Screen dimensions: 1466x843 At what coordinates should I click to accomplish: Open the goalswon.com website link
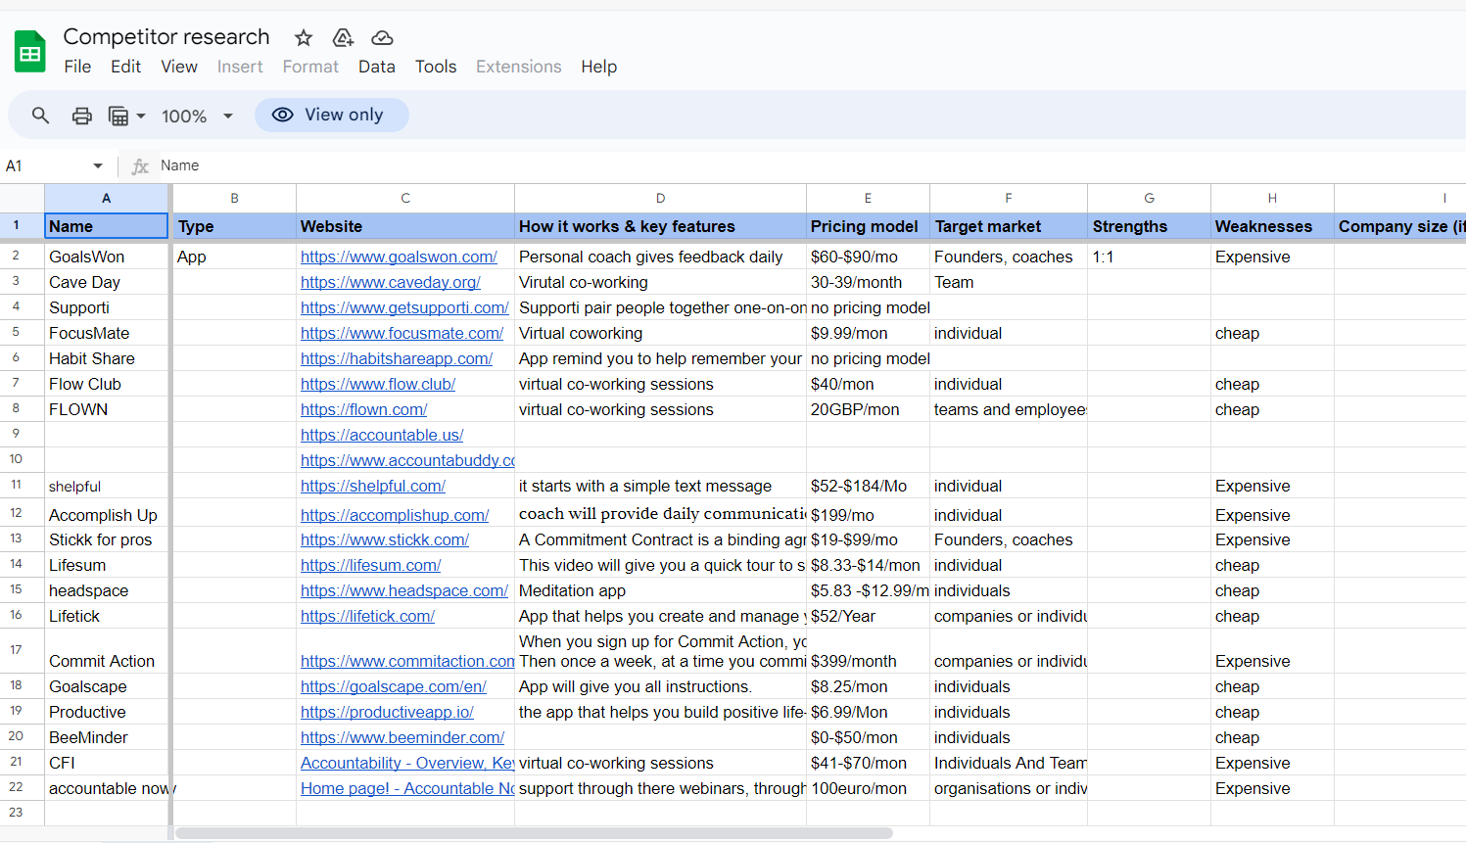[x=399, y=257]
